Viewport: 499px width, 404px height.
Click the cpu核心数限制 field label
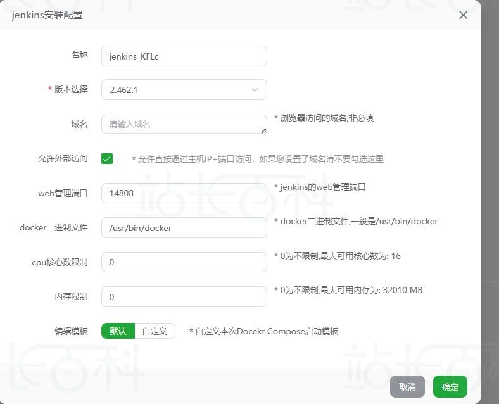click(x=60, y=262)
